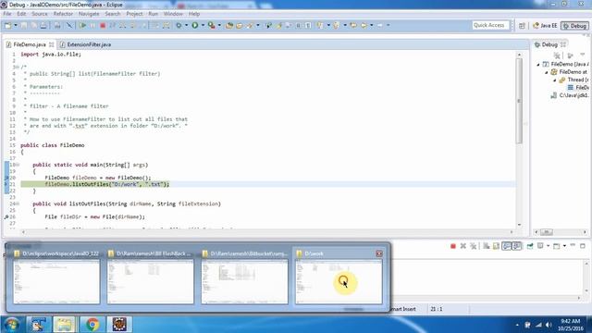This screenshot has height=333, width=592.
Task: Click the Previous Annotation arrow icon
Action: [x=336, y=25]
